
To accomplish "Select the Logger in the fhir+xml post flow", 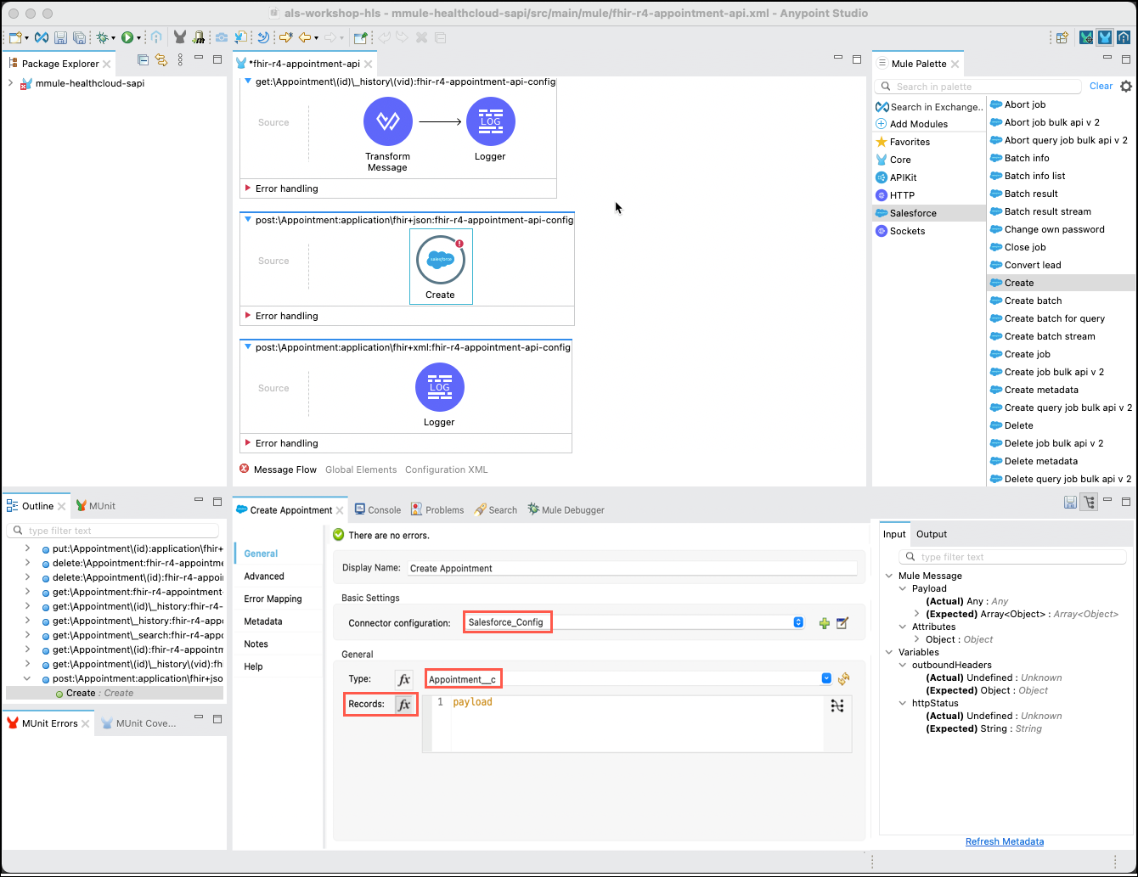I will pos(440,387).
